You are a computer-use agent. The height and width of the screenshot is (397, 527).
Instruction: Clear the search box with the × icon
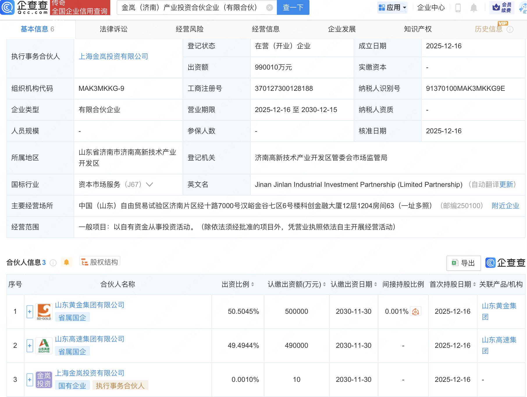coord(270,8)
